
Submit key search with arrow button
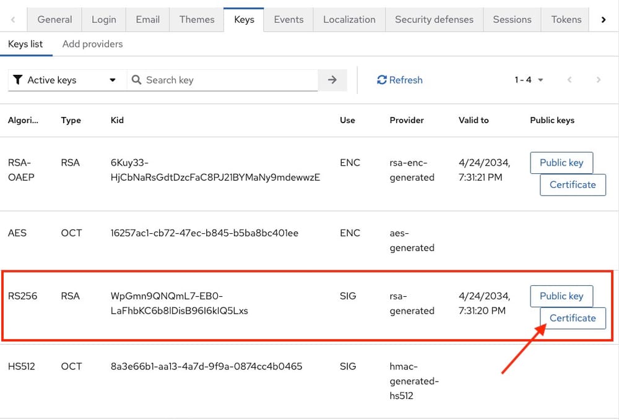[x=332, y=80]
